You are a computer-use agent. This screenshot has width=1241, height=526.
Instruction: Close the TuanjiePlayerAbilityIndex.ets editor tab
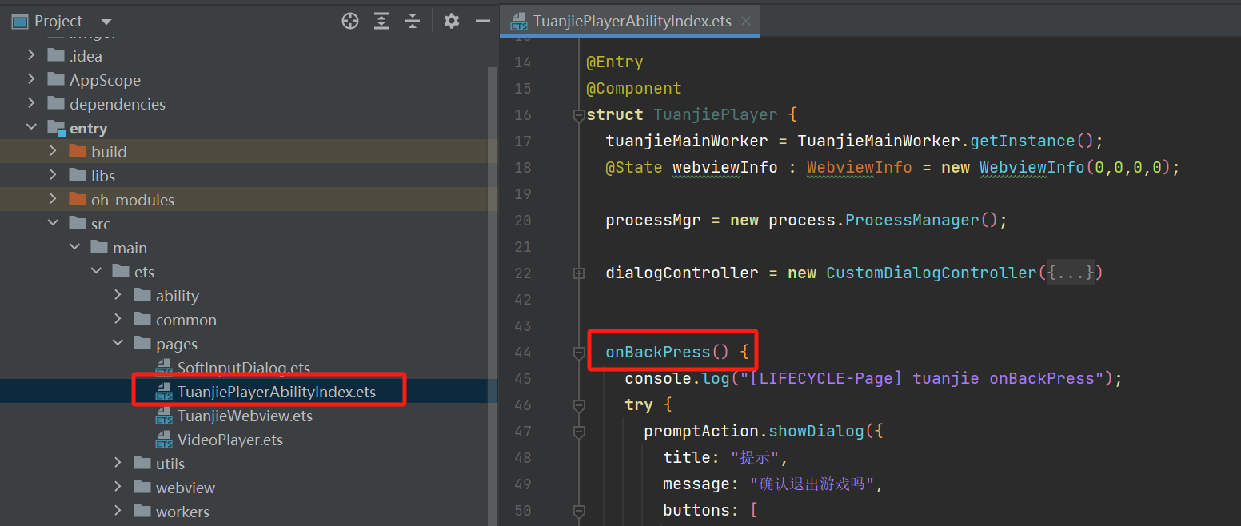746,22
